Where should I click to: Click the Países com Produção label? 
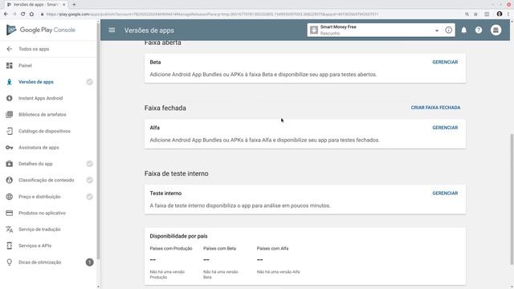171,248
